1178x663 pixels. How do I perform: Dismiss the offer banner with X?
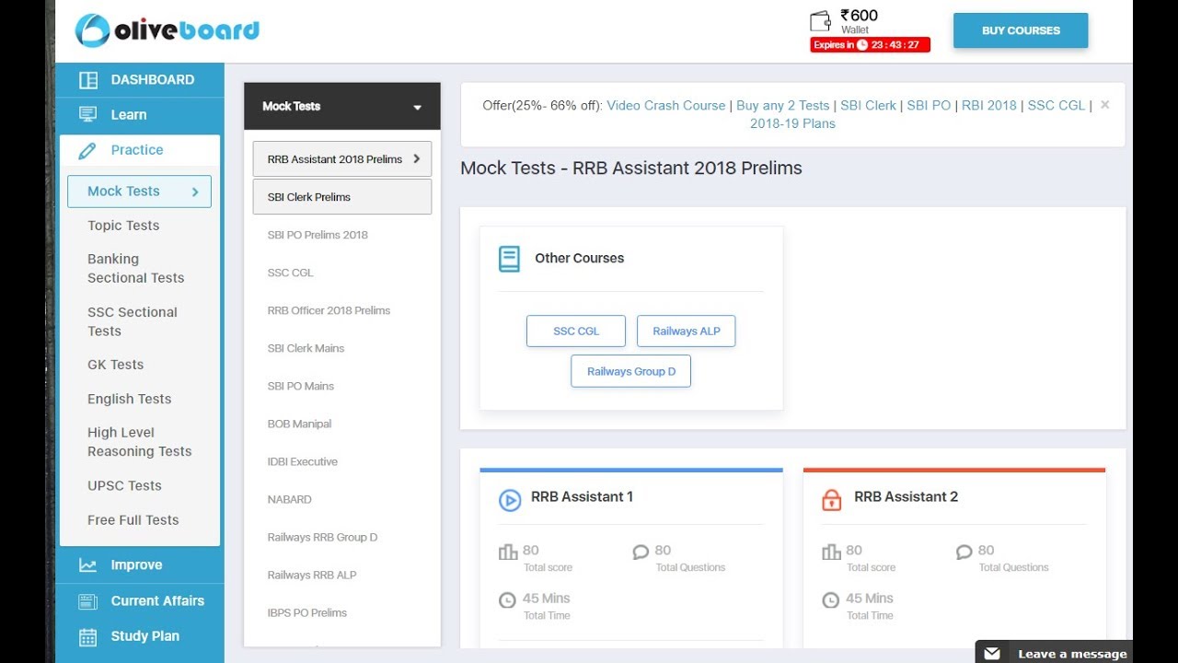point(1104,105)
